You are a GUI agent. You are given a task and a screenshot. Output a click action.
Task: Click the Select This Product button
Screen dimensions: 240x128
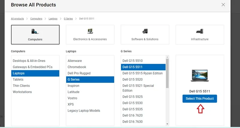click(x=200, y=99)
